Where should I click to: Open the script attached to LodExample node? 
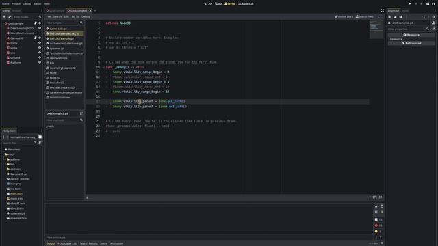point(35,23)
